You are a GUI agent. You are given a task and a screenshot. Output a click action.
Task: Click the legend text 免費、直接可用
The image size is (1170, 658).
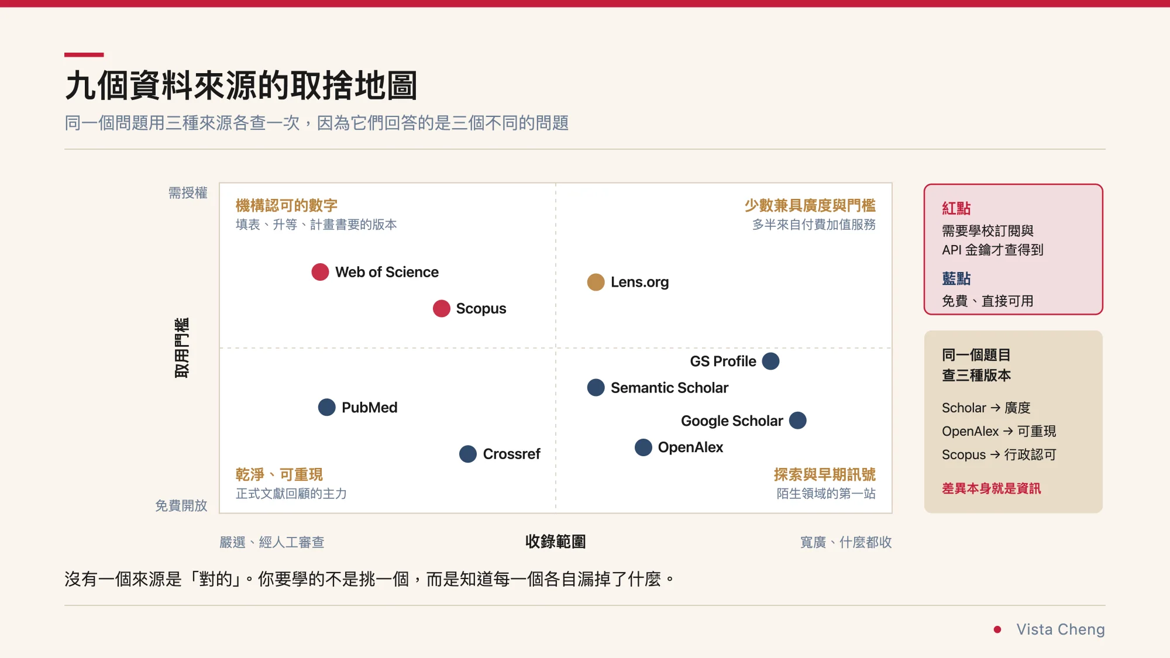(987, 301)
